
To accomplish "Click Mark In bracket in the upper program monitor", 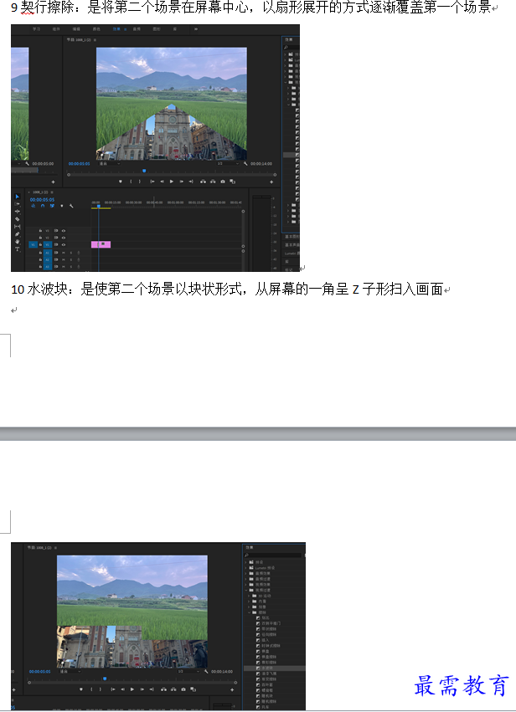I will (131, 182).
